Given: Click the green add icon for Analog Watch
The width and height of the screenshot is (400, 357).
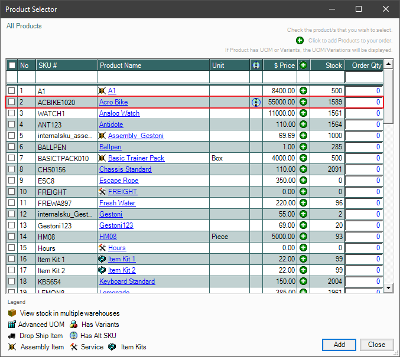Looking at the screenshot, I should click(303, 113).
